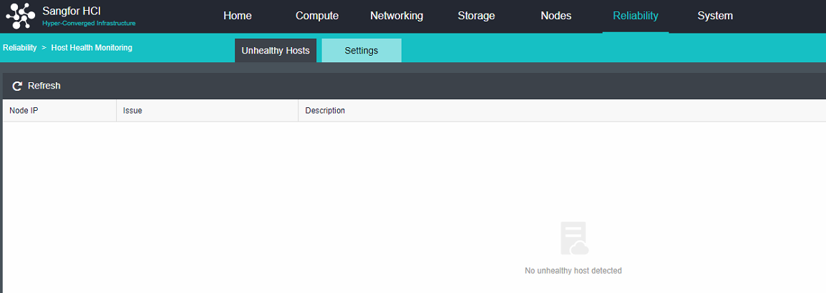The width and height of the screenshot is (826, 293).
Task: Click the 'No unhealthy host detected' message
Action: click(x=573, y=271)
